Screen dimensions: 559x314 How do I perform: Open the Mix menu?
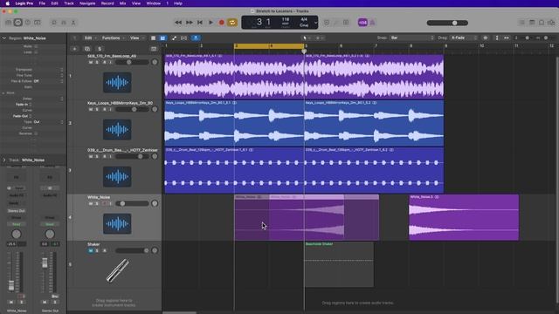pos(122,3)
